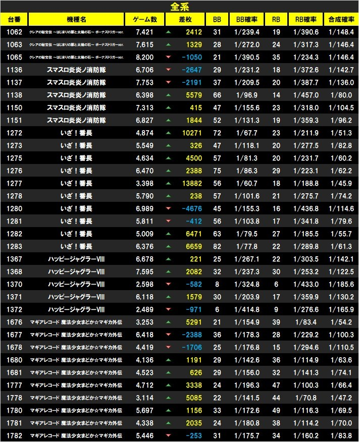Click the RB column header

click(276, 20)
